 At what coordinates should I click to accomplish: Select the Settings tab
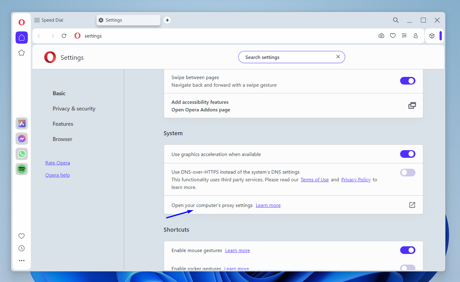point(128,20)
